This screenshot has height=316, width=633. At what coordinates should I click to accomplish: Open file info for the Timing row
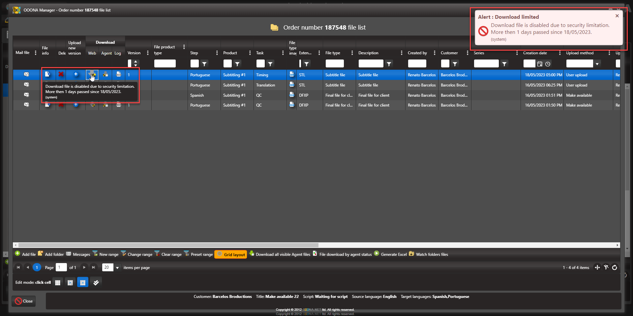[47, 74]
